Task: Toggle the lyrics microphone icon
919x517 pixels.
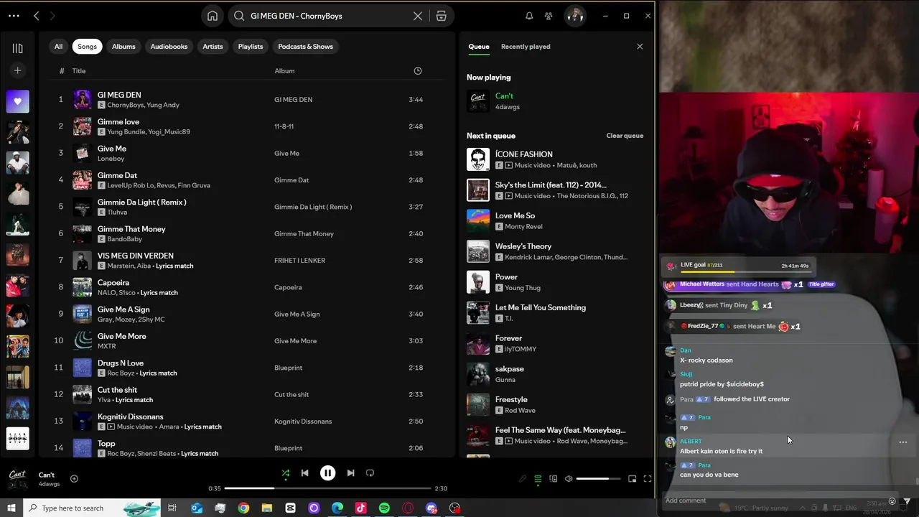Action: 523,479
